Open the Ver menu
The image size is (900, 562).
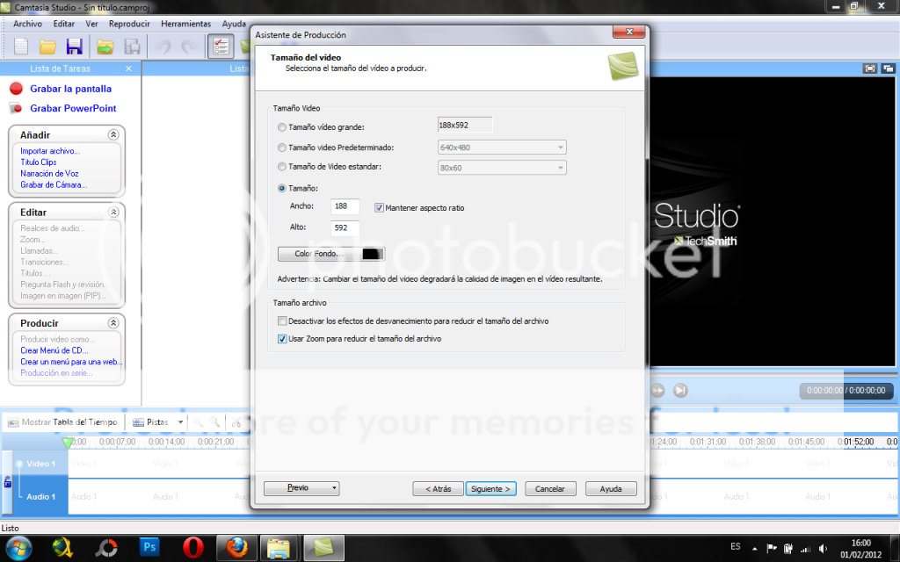coord(91,24)
